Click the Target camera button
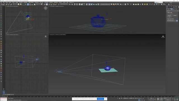Screen dimensions: 179x101 point(175,15)
